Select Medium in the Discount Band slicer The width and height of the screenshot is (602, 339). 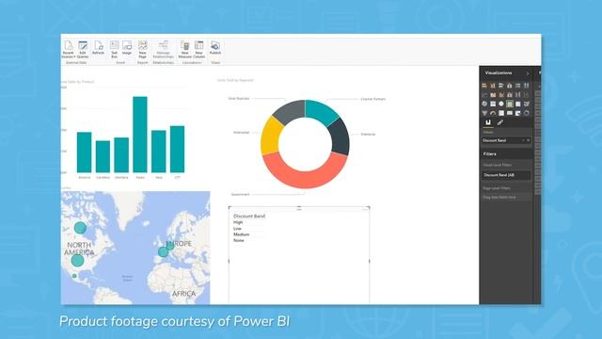pos(241,234)
